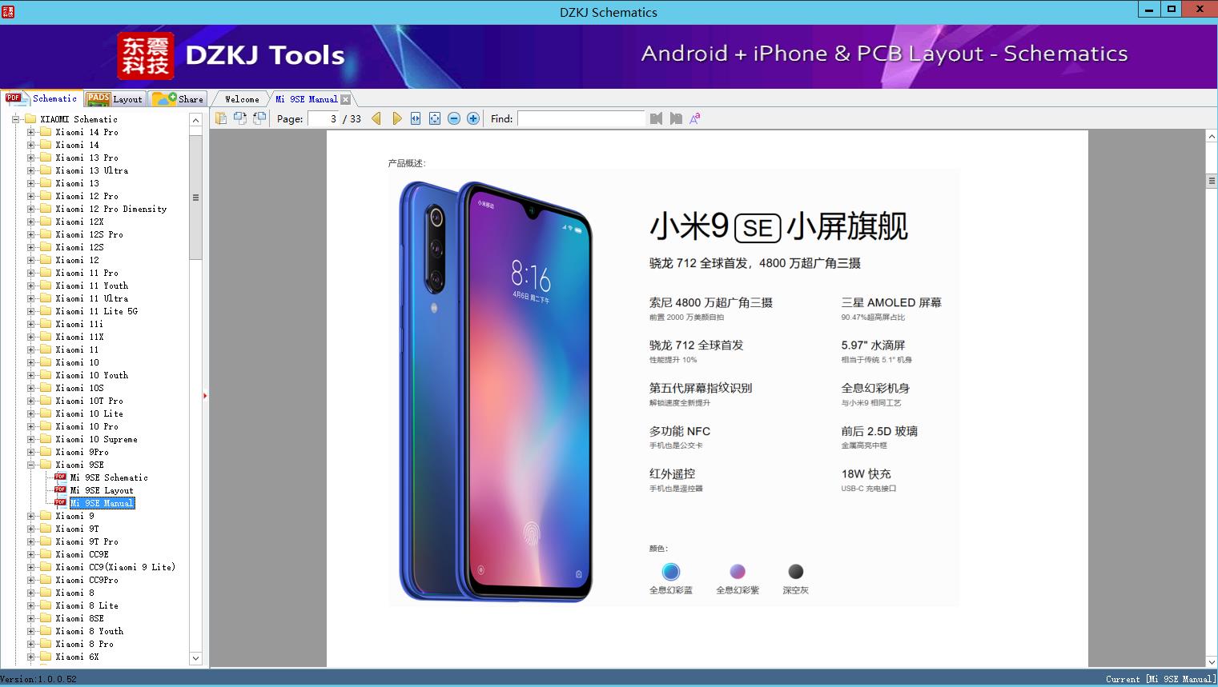
Task: Click the folder icon of Xiaomi 13 Ultra
Action: coord(46,170)
